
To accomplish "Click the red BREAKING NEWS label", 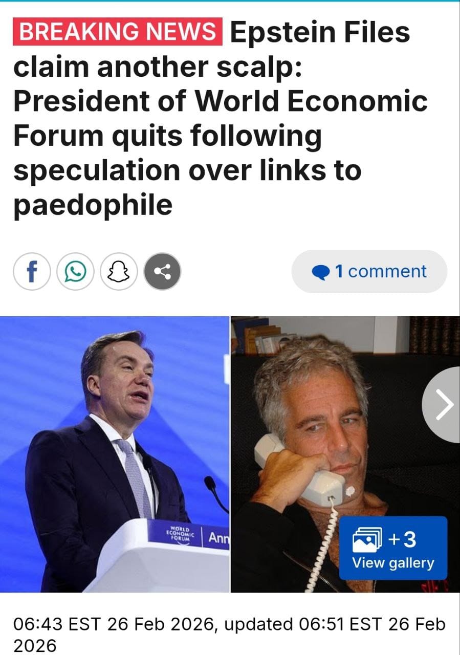I will tap(118, 32).
